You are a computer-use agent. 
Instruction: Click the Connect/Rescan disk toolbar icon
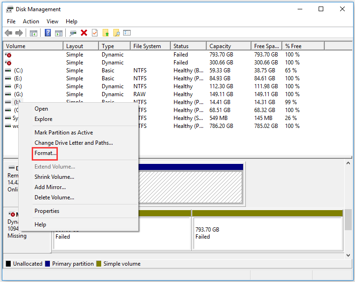(x=73, y=33)
